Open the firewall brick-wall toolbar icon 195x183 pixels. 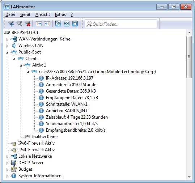click(x=67, y=24)
